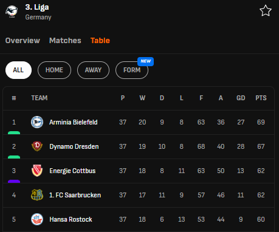Go to Dynamo Dresden team name
279x232 pixels.
coord(74,146)
